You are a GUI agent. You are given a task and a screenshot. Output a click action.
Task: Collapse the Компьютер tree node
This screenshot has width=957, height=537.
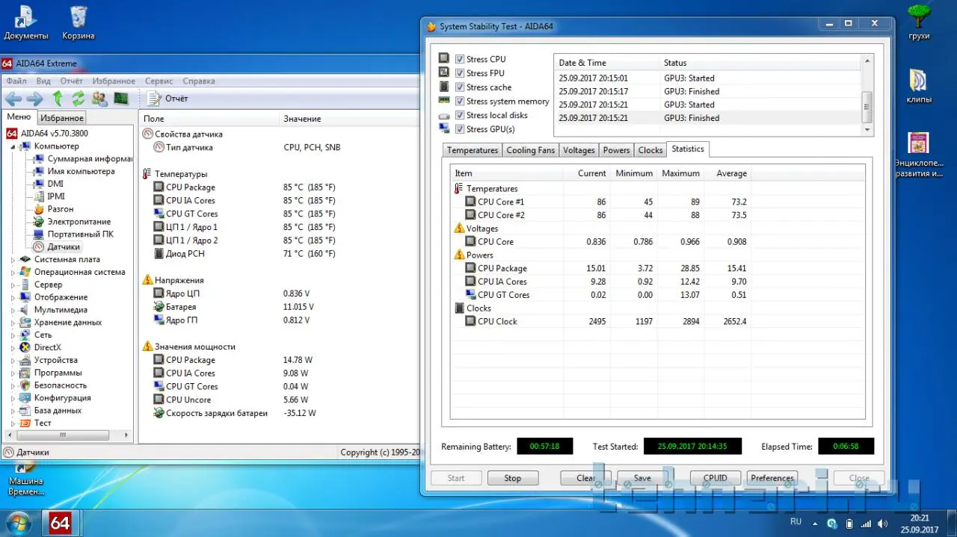tap(13, 146)
